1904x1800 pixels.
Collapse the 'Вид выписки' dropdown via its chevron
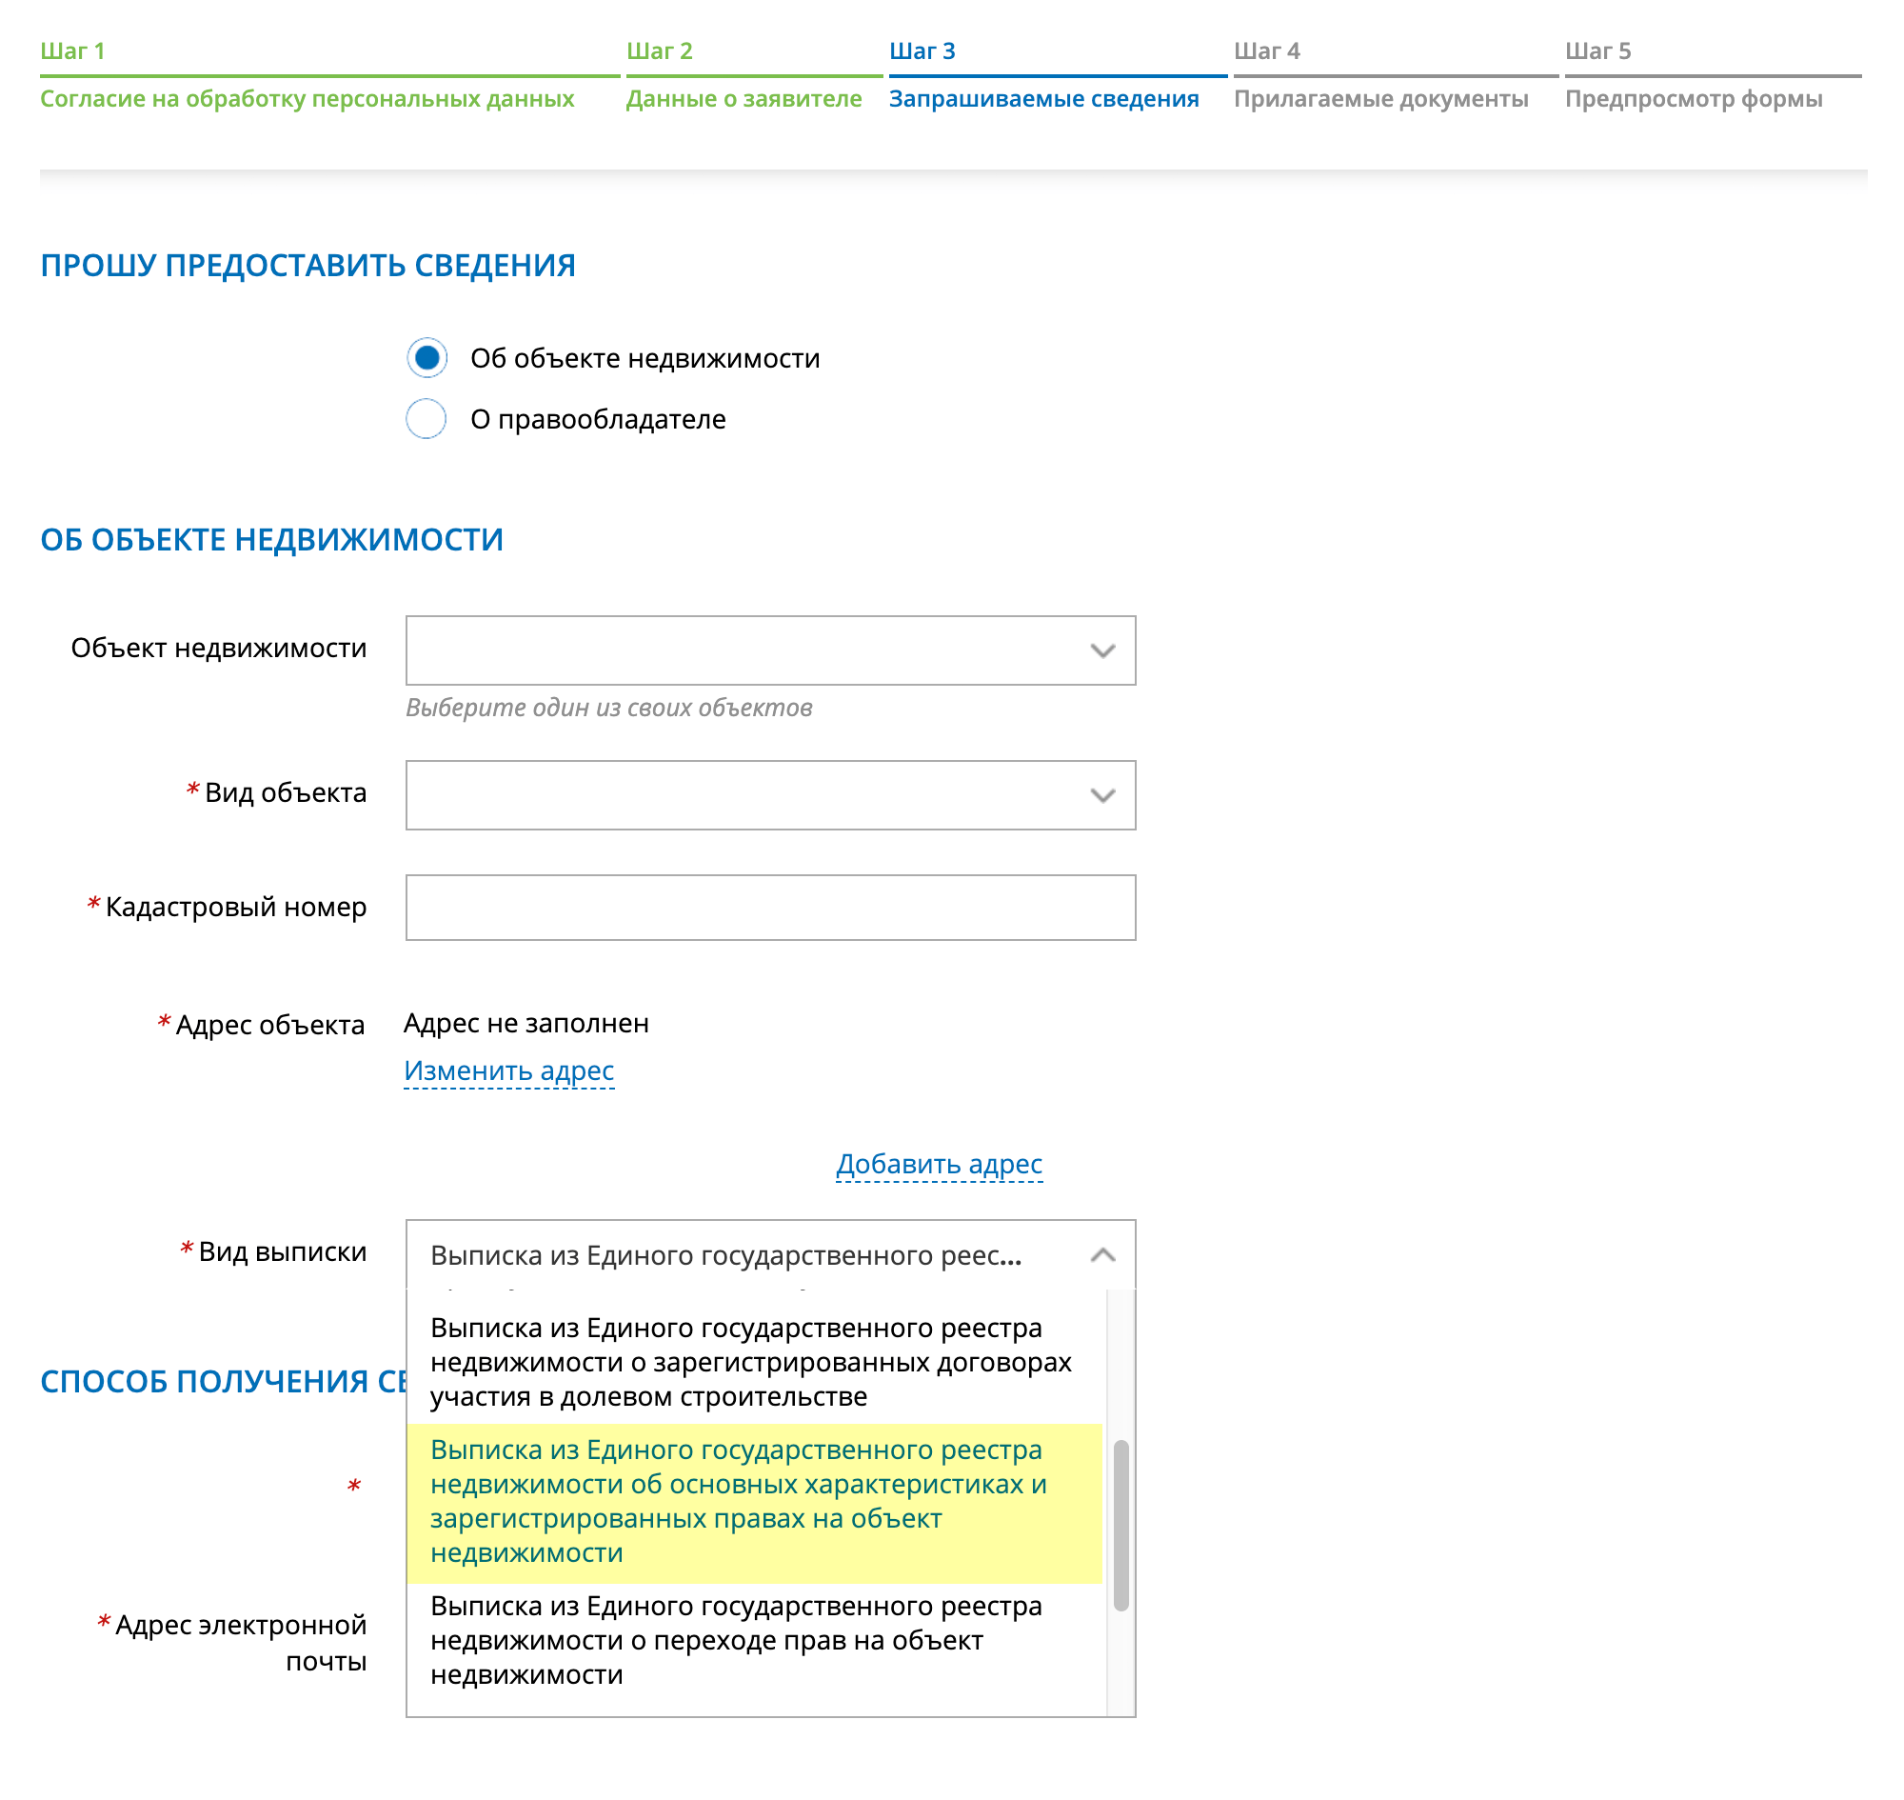pos(1102,1255)
